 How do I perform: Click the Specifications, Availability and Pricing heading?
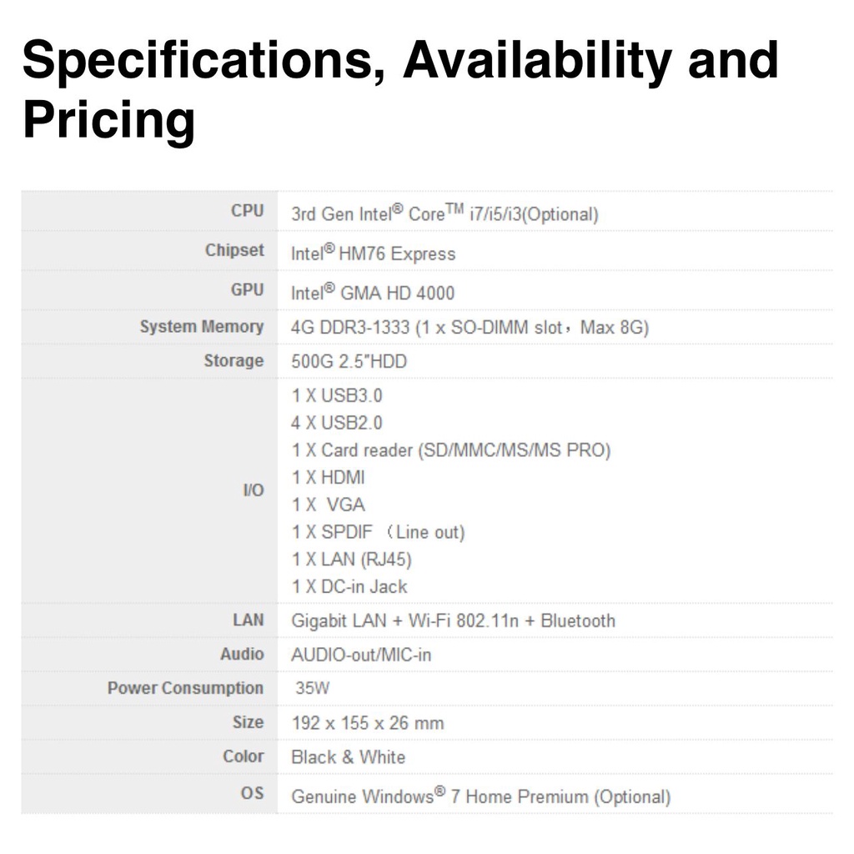pyautogui.click(x=400, y=90)
